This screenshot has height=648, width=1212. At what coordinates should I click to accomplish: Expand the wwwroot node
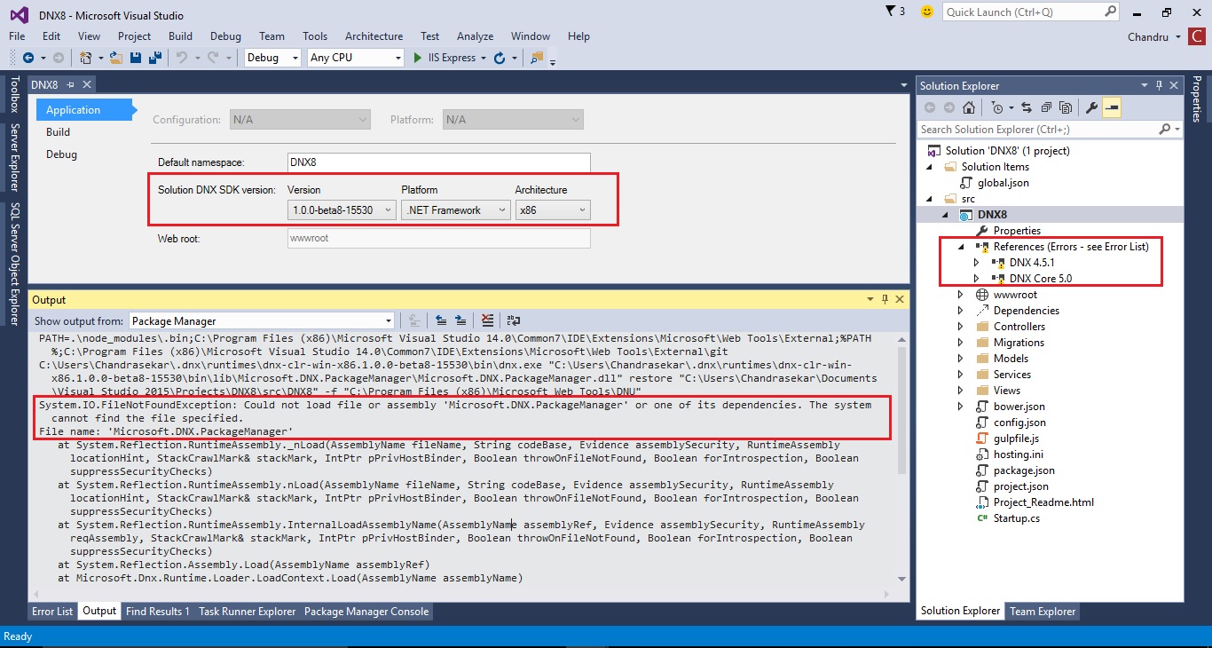[x=961, y=295]
